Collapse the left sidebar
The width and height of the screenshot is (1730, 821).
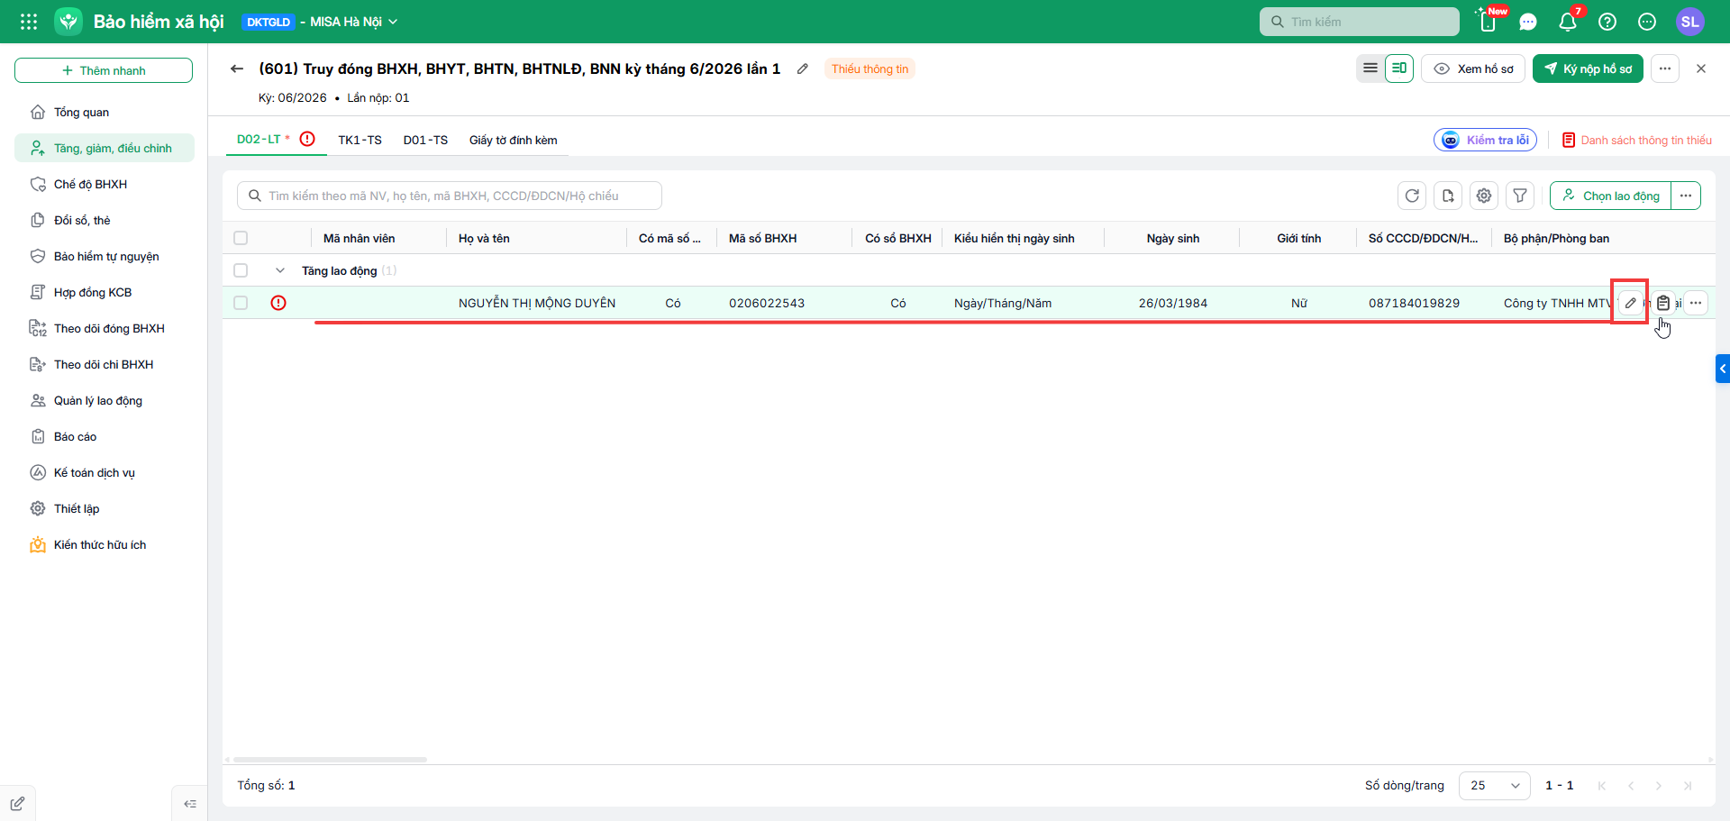point(190,804)
